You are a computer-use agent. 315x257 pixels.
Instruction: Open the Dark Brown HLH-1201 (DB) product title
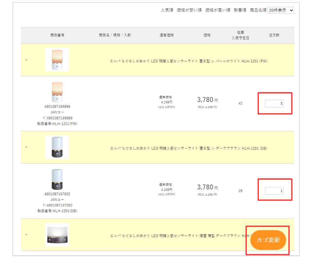click(189, 148)
